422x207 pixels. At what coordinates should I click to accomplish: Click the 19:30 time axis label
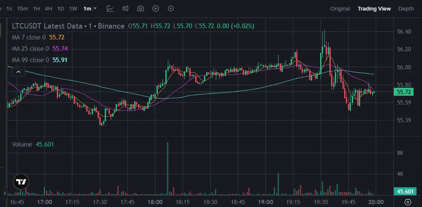pos(321,202)
